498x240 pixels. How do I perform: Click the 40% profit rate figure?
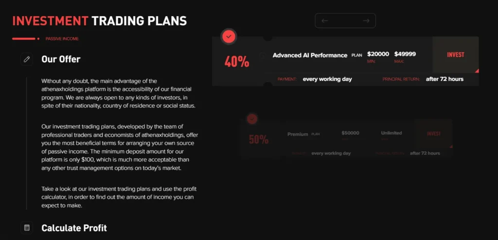237,62
